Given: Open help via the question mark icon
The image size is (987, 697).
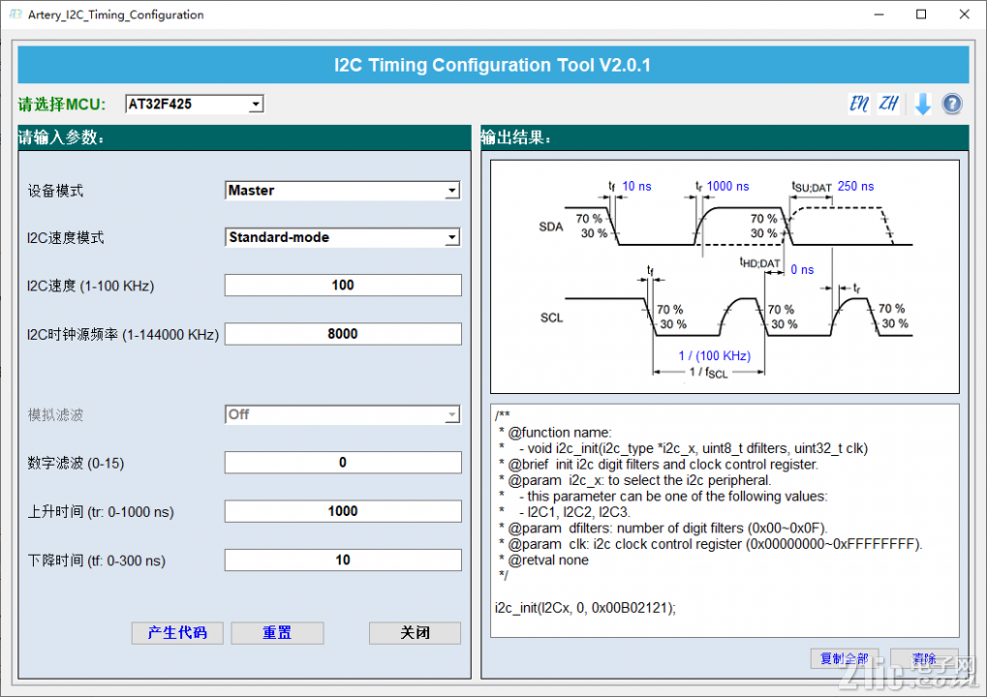Looking at the screenshot, I should click(952, 104).
